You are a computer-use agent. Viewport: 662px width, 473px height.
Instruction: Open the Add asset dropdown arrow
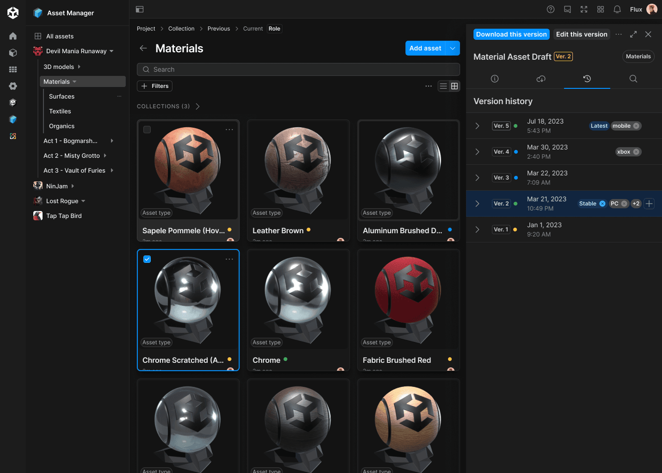point(452,48)
